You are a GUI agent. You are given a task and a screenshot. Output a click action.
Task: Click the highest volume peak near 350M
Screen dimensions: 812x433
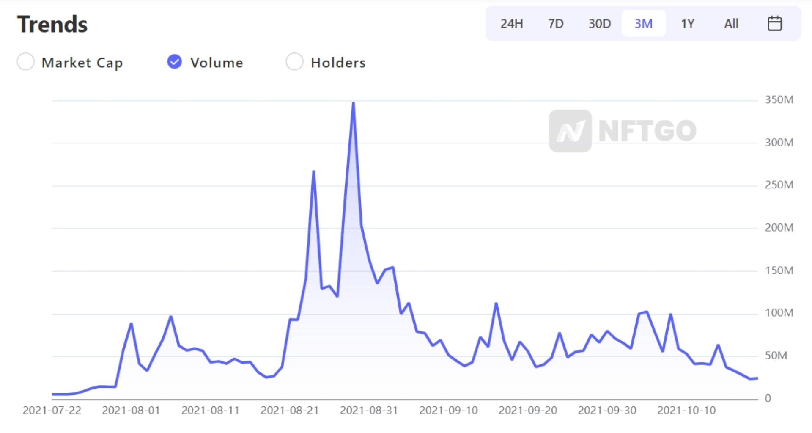click(353, 103)
